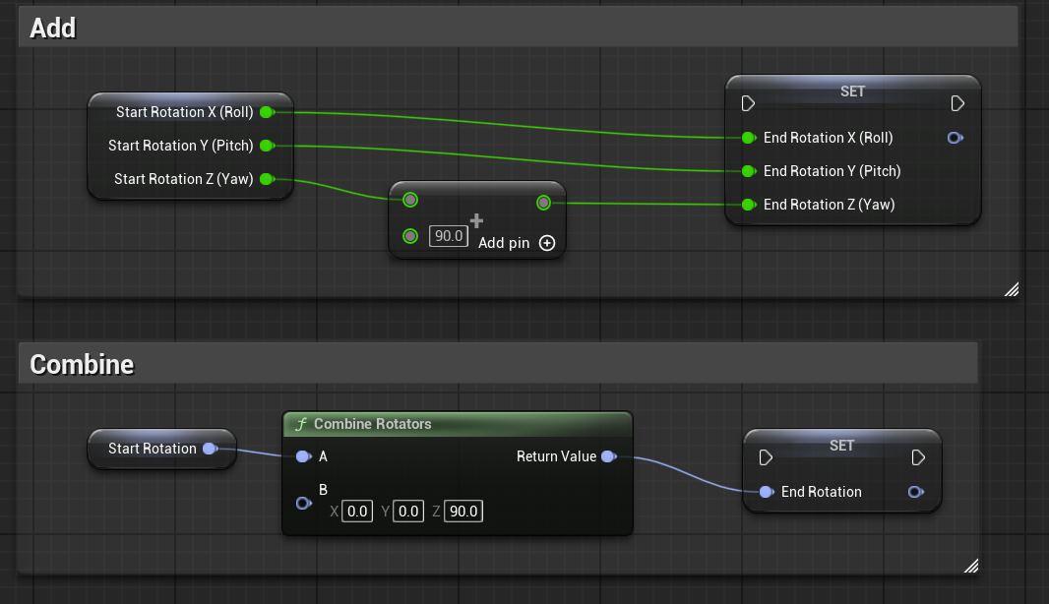Click the Combine comment box resize handle

pos(971,567)
